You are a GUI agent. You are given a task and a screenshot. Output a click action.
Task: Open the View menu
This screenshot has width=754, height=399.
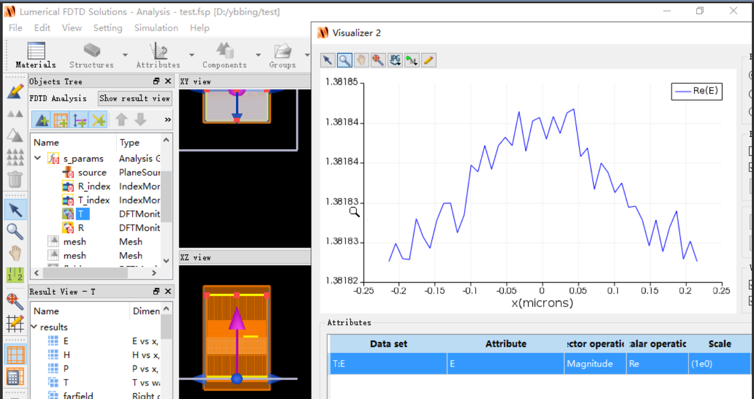click(72, 28)
